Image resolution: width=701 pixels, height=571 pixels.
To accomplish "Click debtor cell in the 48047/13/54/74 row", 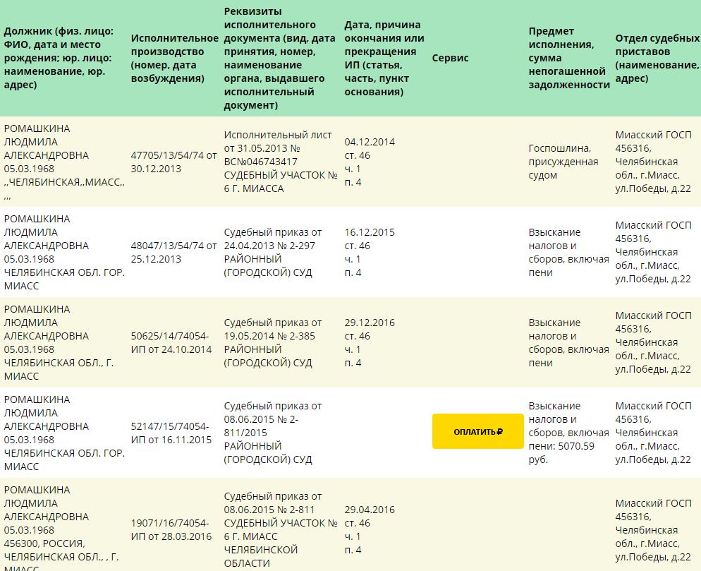I will point(64,253).
